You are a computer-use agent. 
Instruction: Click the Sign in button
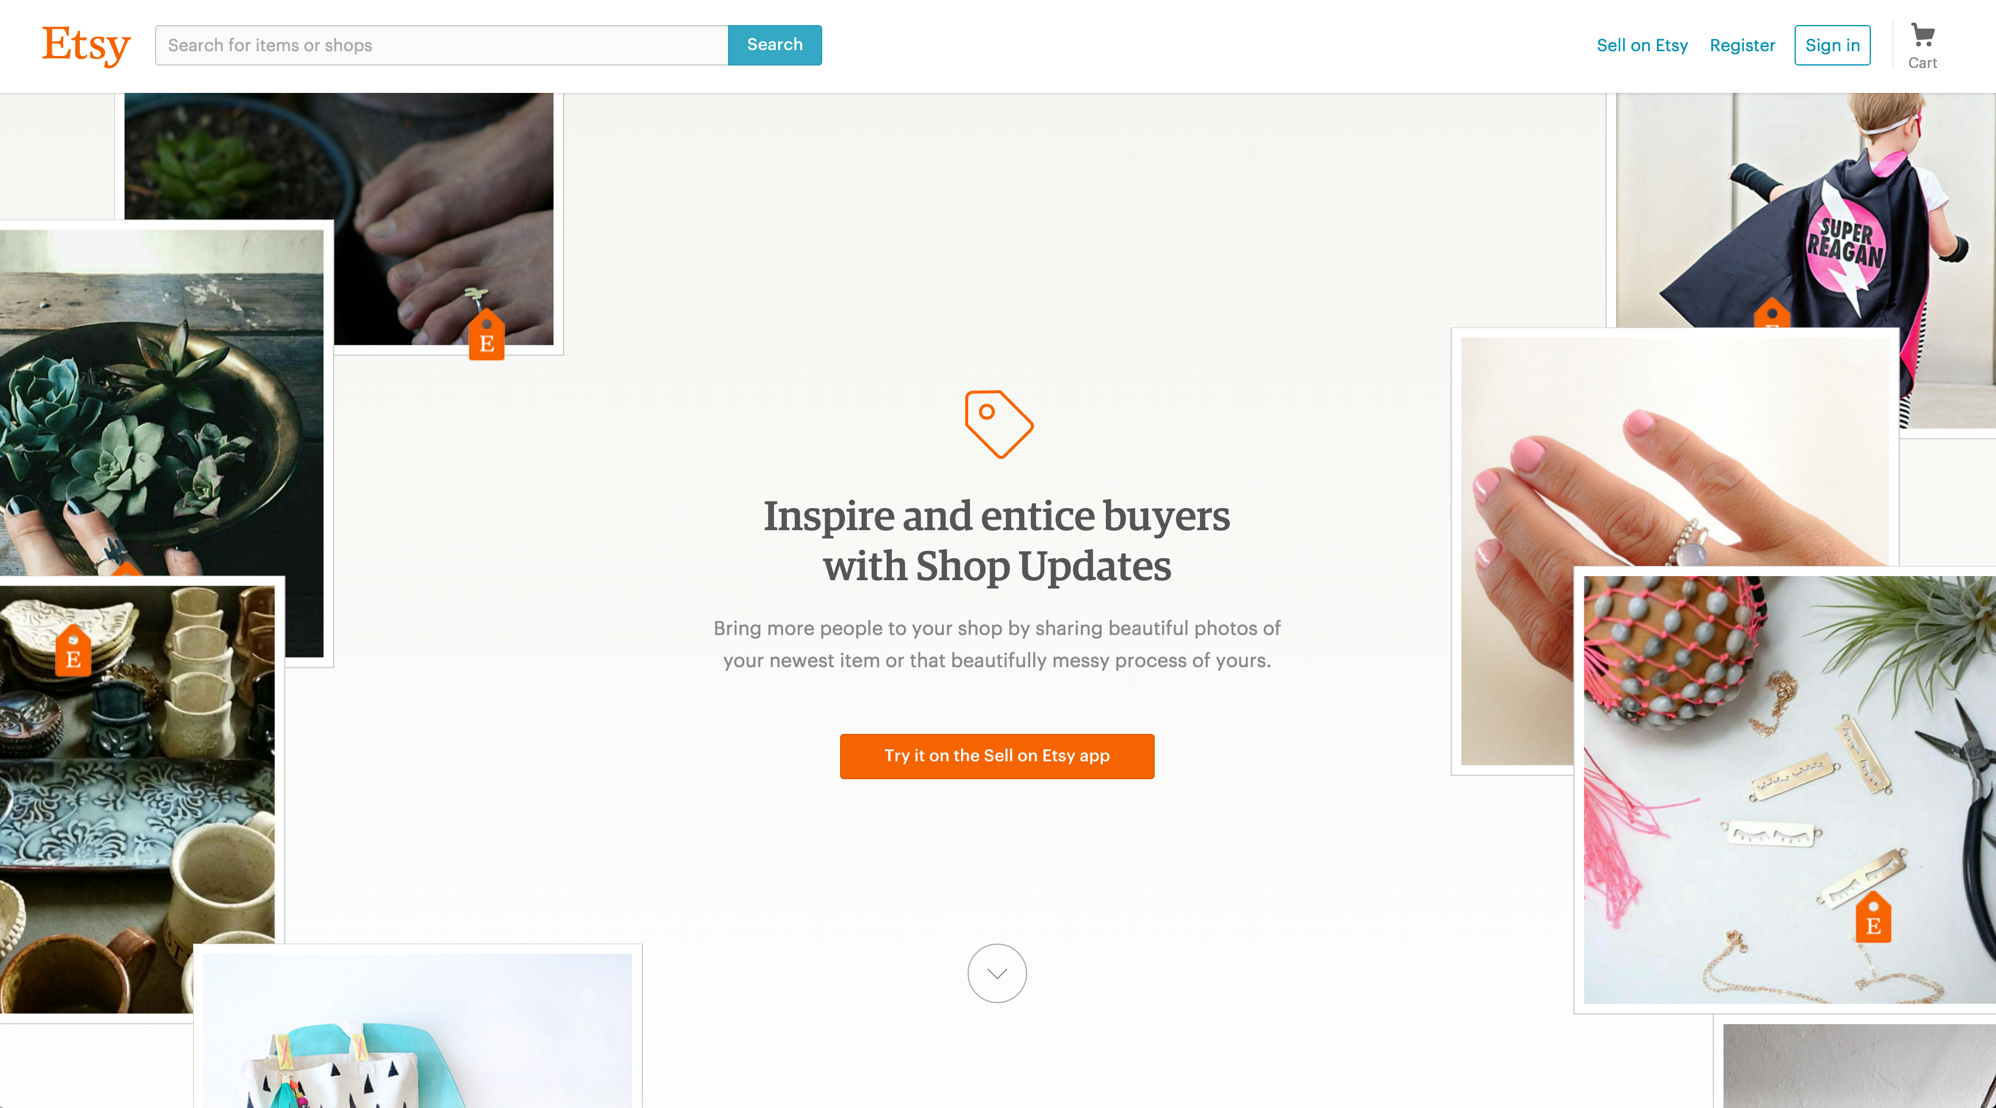[x=1833, y=45]
